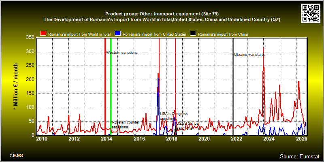
Task: Select "Romania's import from China" legend label
Action: point(223,34)
